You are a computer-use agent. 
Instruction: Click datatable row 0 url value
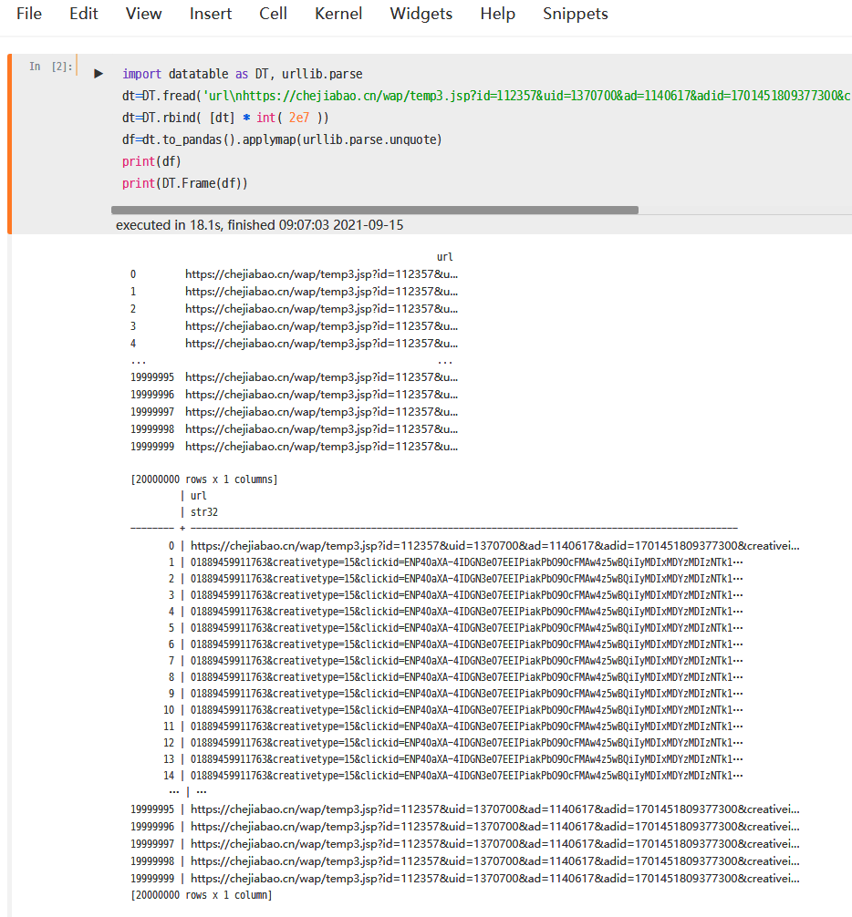click(x=495, y=546)
